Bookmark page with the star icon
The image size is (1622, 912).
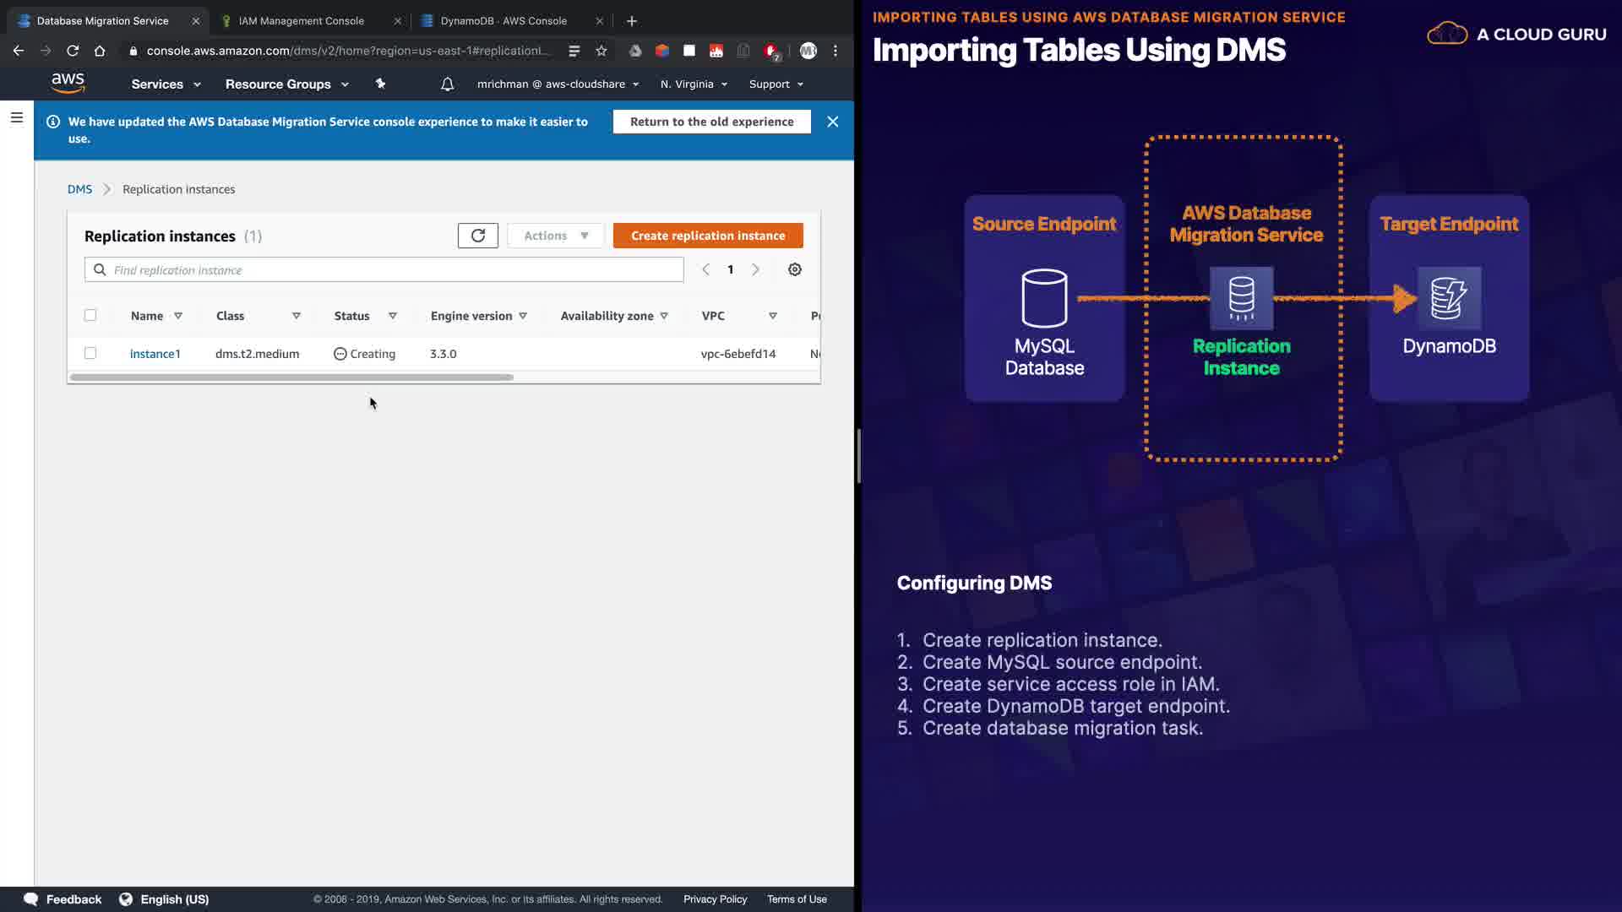601,51
